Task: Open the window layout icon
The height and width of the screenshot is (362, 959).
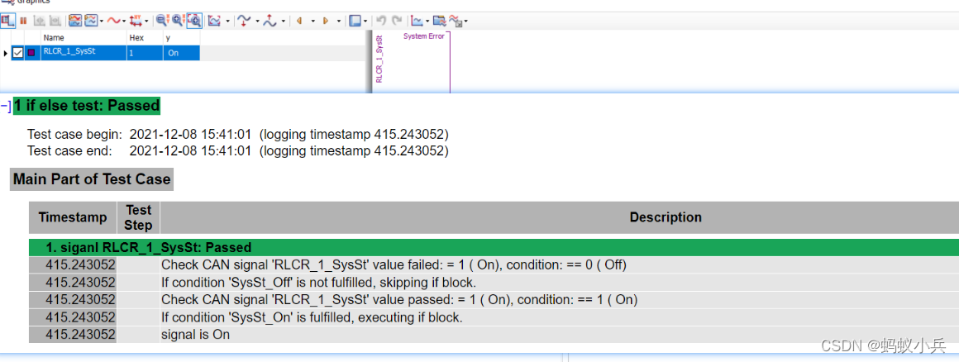Action: click(x=354, y=21)
